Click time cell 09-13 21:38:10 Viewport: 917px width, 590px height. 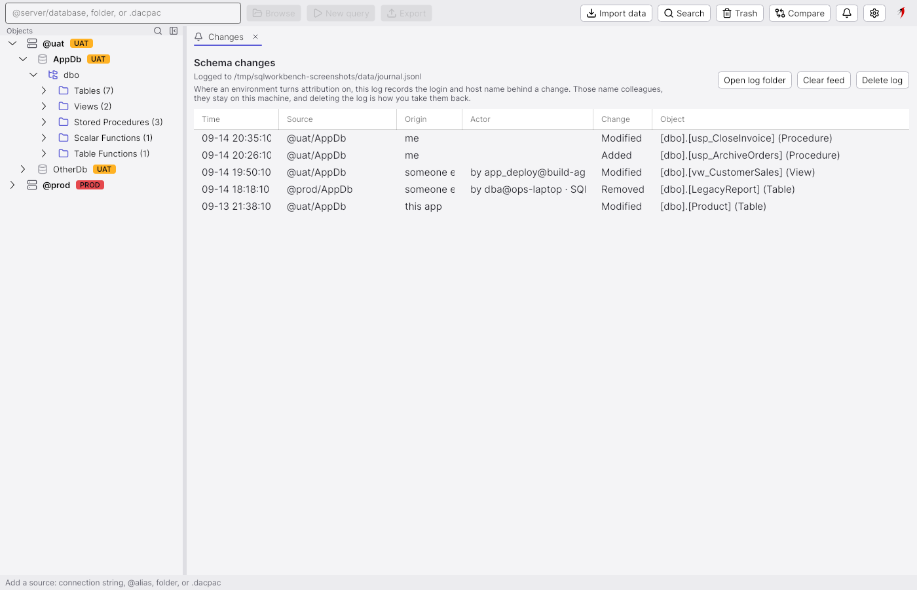[x=236, y=206]
